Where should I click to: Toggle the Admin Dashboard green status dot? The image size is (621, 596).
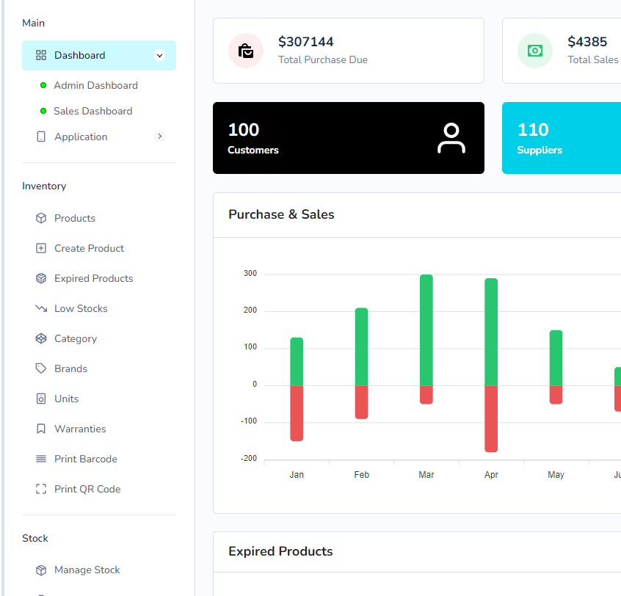(44, 85)
